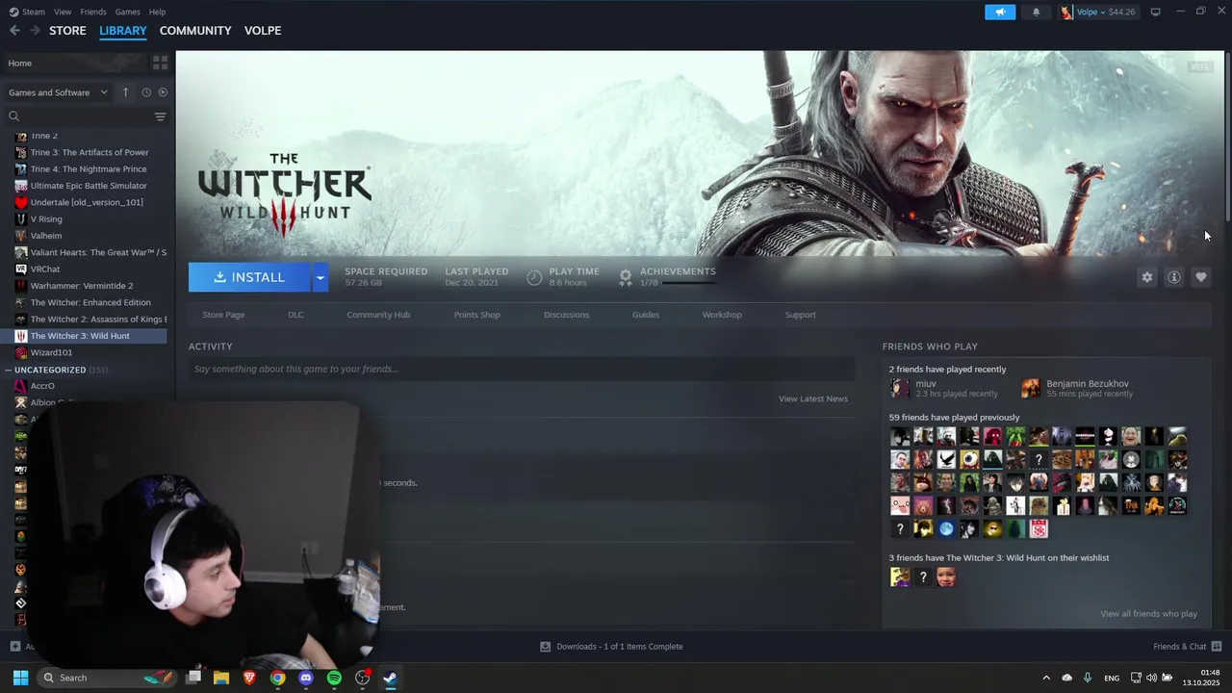1232x693 pixels.
Task: Select Warhammer: Vermintide 2
Action: point(82,286)
